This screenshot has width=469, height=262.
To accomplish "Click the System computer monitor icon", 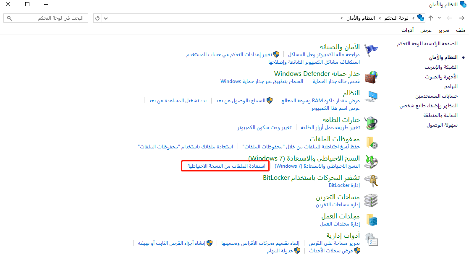I will click(371, 96).
